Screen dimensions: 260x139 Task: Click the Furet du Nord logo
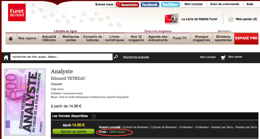(17, 12)
